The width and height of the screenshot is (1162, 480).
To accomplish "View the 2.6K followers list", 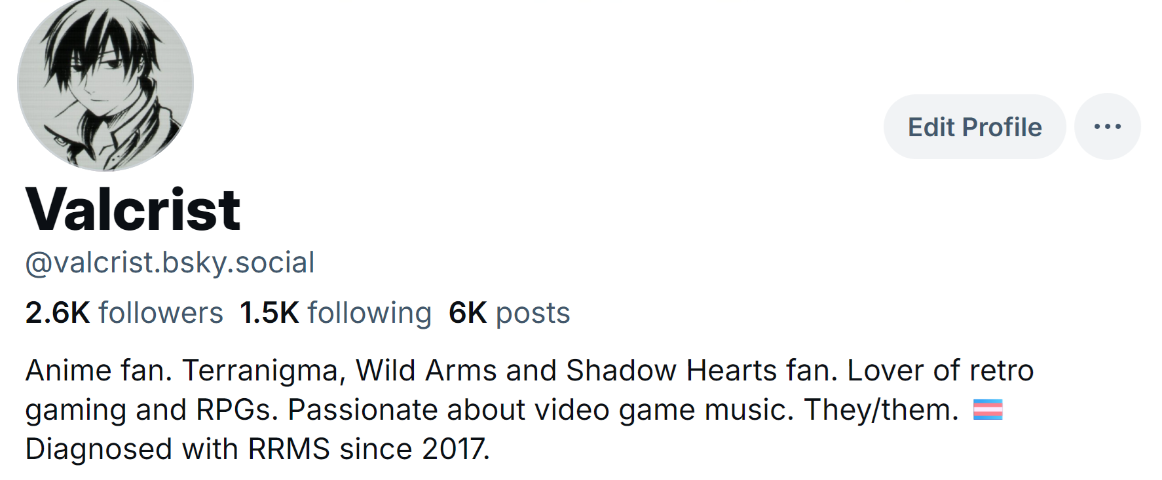I will (x=124, y=313).
